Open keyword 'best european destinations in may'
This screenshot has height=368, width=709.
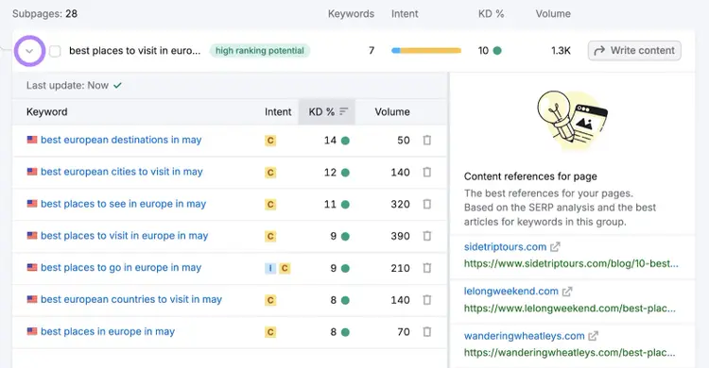point(121,140)
